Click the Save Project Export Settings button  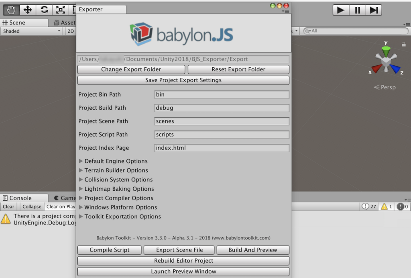(183, 80)
